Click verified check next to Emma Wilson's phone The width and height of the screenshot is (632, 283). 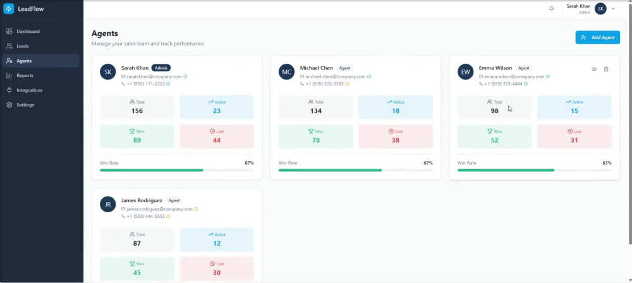click(526, 84)
